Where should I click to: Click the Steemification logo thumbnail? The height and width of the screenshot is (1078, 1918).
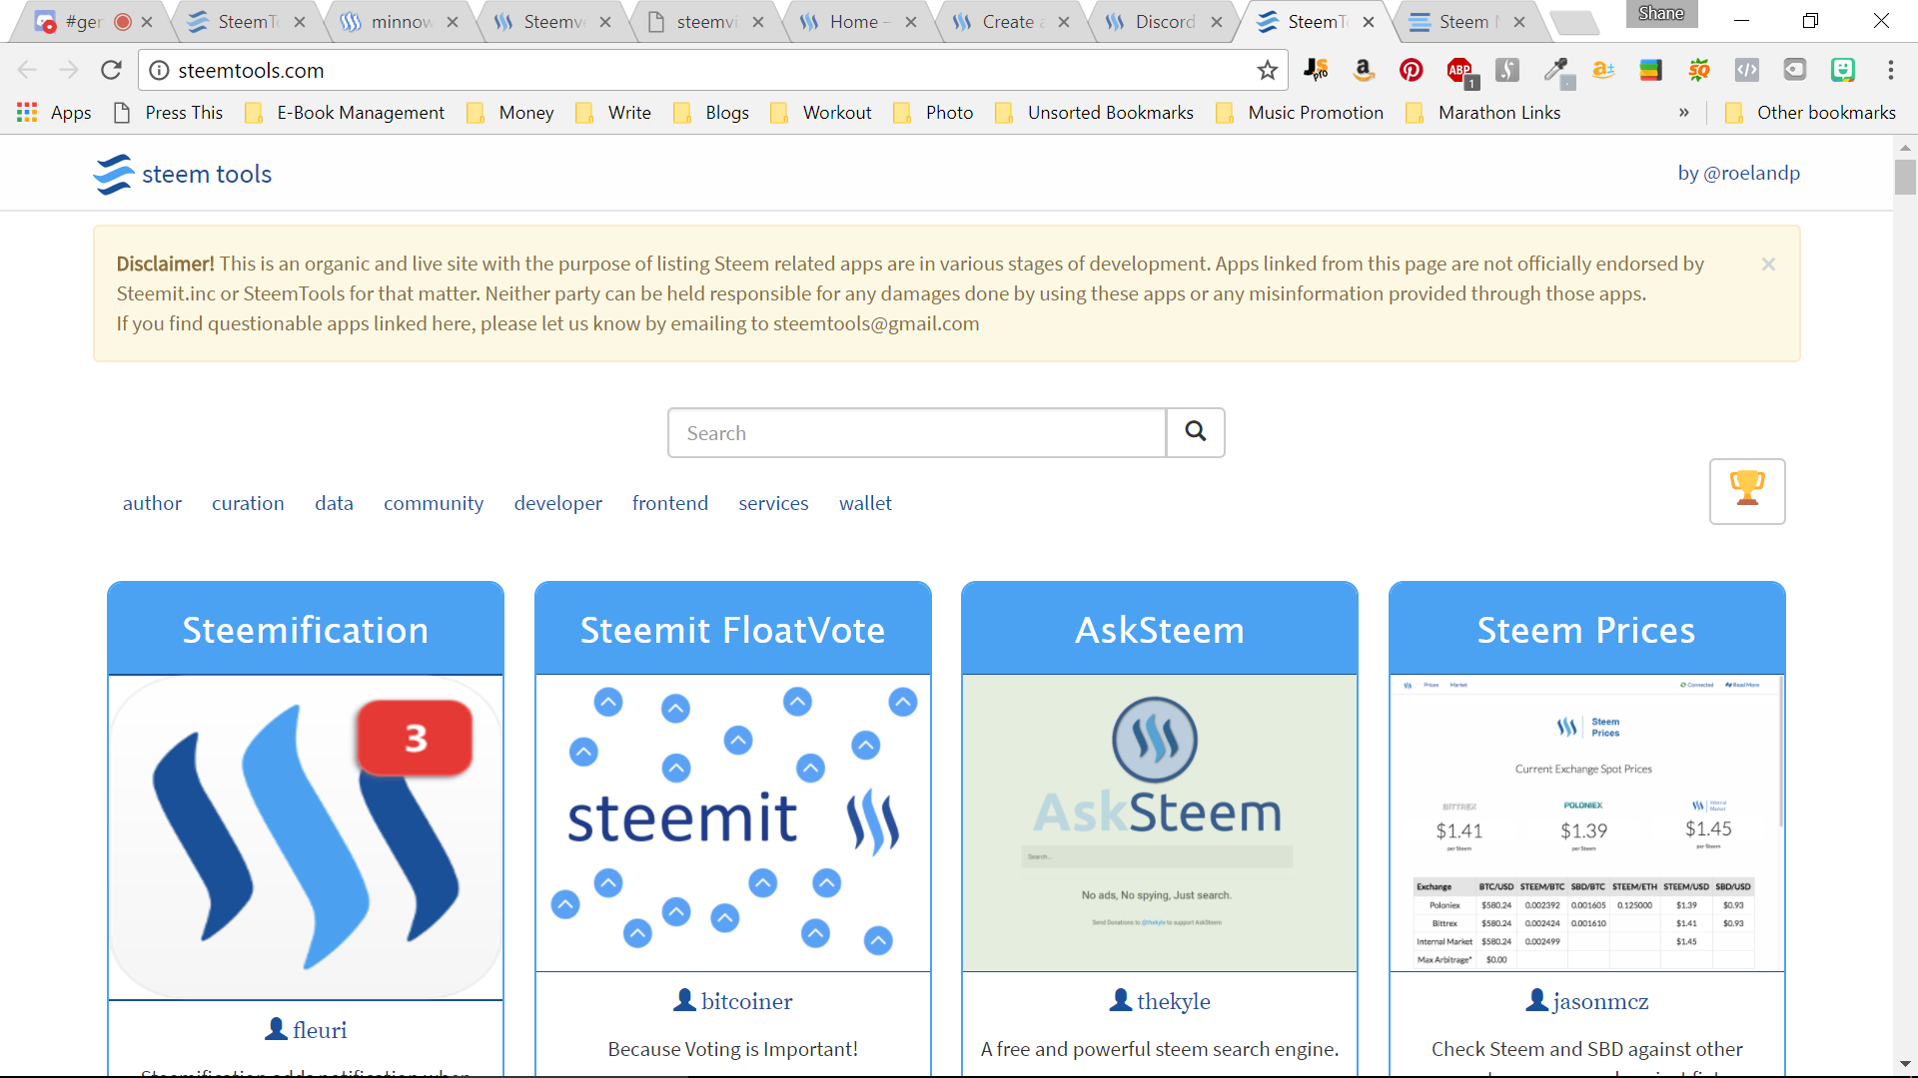pos(306,837)
